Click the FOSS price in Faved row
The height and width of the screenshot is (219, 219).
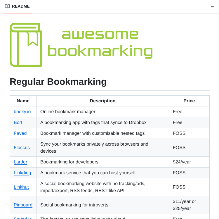(179, 133)
